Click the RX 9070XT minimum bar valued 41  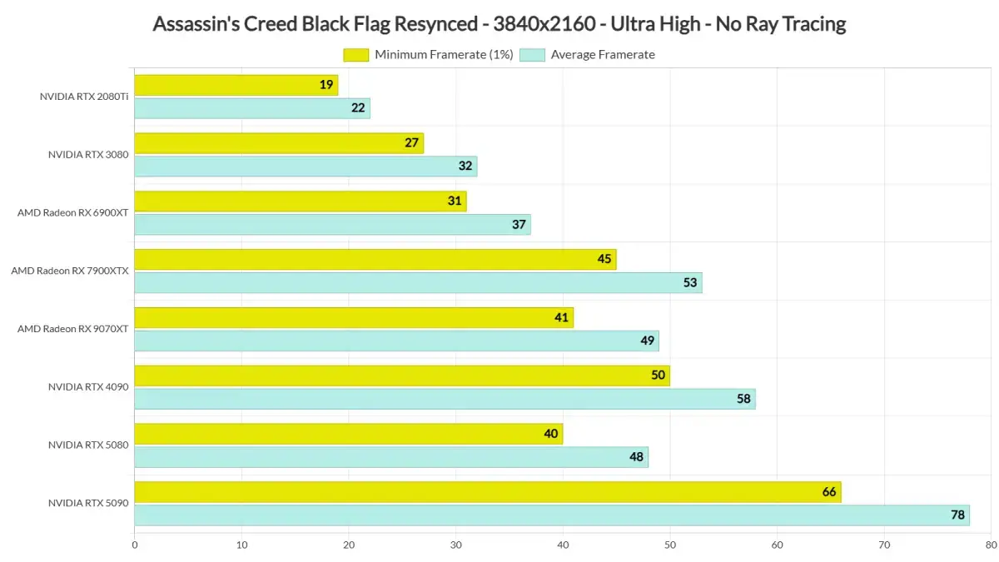tap(354, 317)
